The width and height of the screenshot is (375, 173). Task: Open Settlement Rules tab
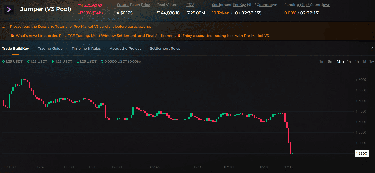165,48
